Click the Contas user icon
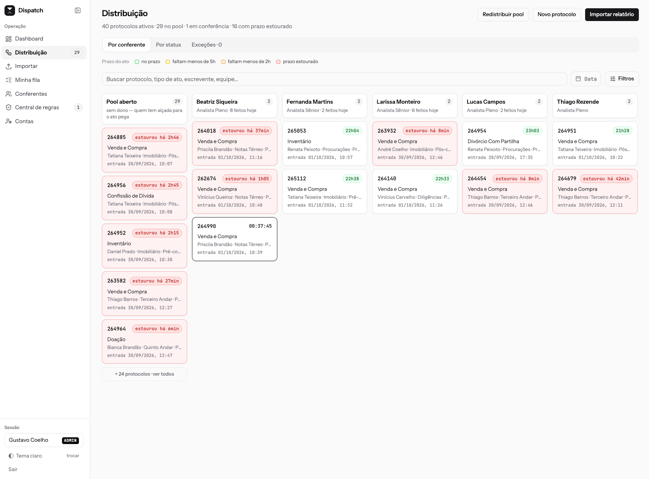This screenshot has height=479, width=649. coord(9,121)
